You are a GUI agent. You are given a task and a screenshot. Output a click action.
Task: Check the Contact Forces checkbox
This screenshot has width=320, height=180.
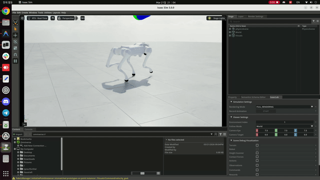coord(257,157)
